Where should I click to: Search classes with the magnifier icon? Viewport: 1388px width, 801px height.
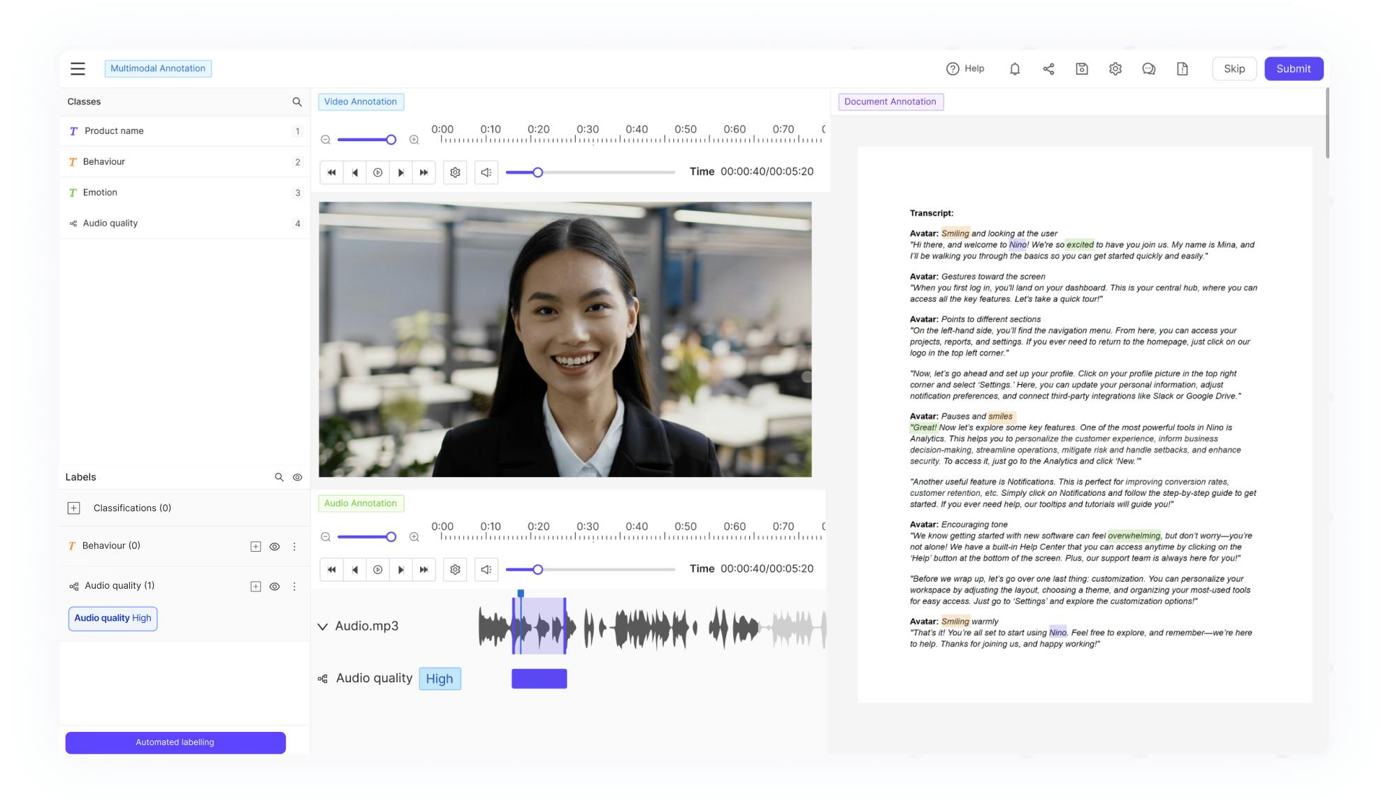pyautogui.click(x=297, y=102)
